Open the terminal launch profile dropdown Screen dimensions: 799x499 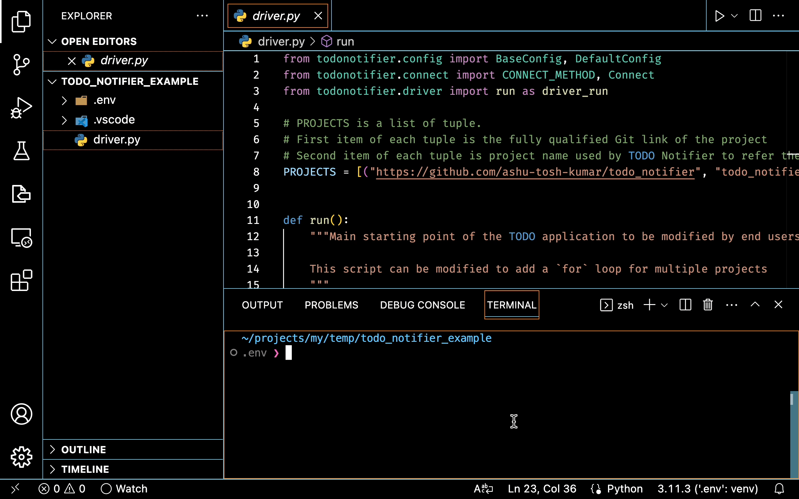664,305
